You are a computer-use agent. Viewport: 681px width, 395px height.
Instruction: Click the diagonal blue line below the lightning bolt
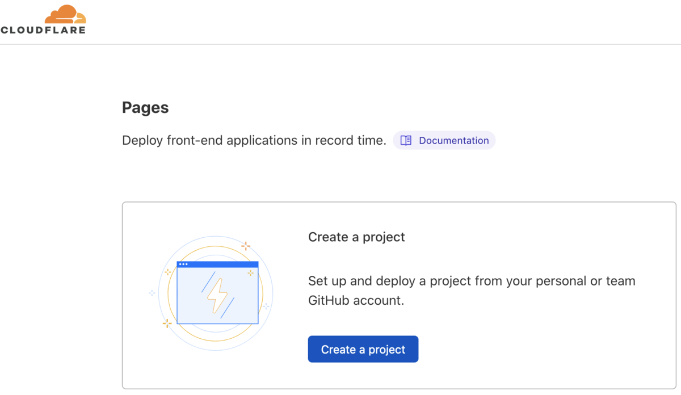(x=228, y=308)
